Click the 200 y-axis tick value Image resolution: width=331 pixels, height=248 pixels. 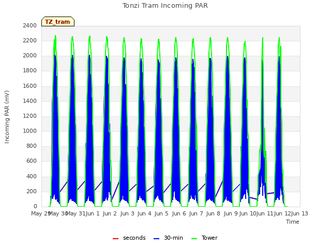tap(32, 192)
